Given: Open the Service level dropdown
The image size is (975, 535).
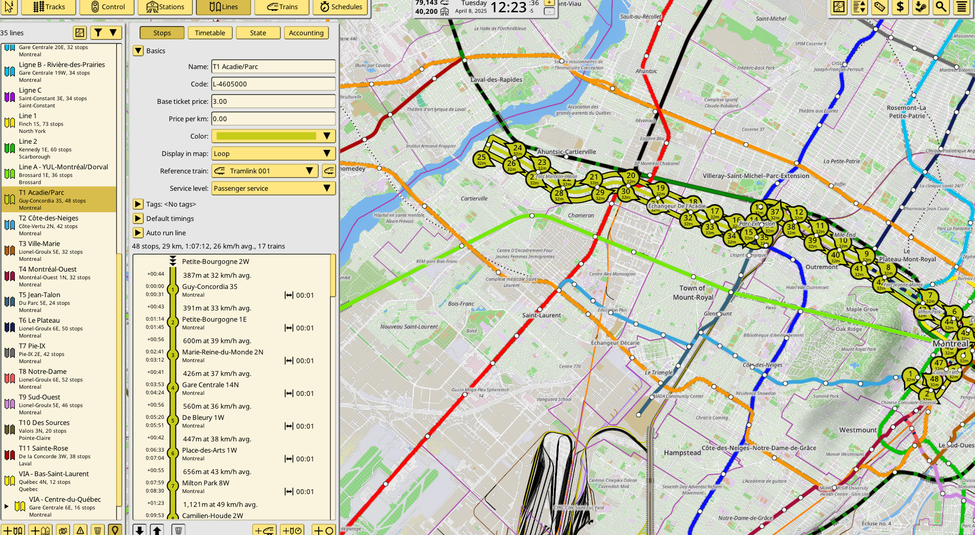Looking at the screenshot, I should click(x=274, y=188).
